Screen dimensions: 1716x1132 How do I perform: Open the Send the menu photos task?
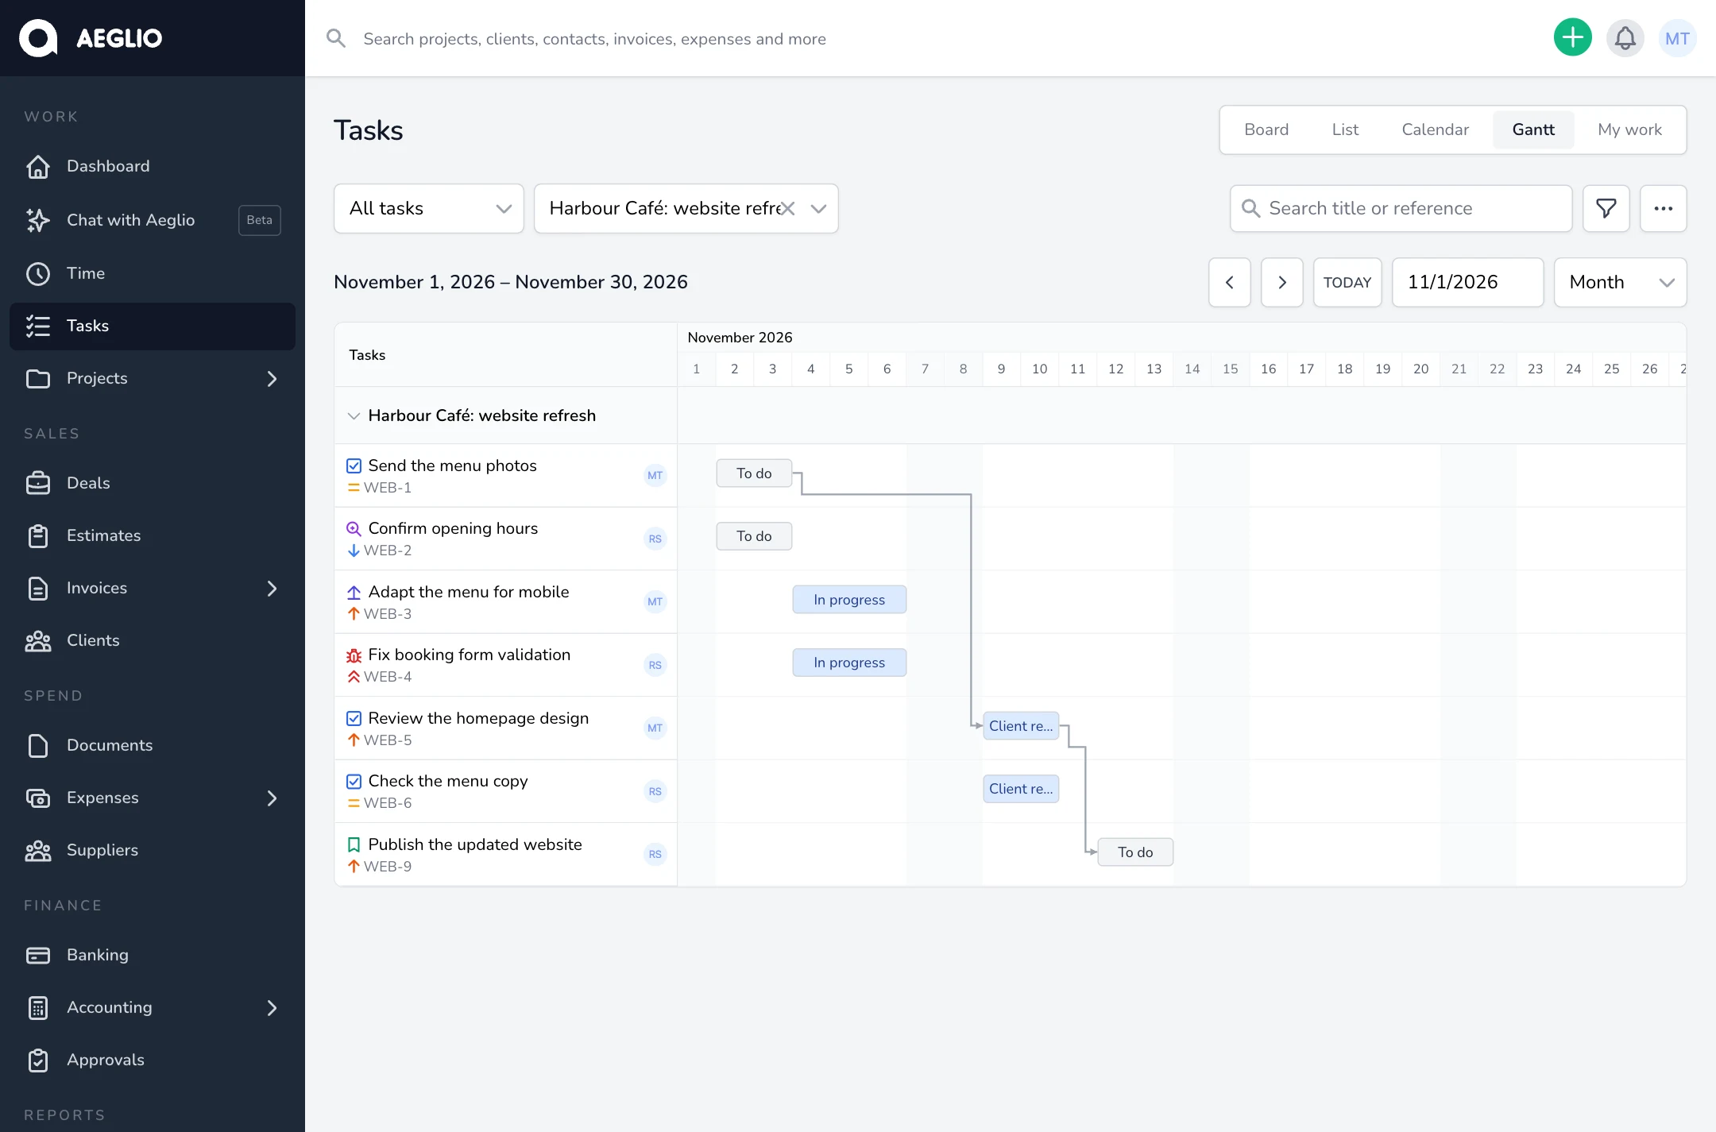[452, 466]
